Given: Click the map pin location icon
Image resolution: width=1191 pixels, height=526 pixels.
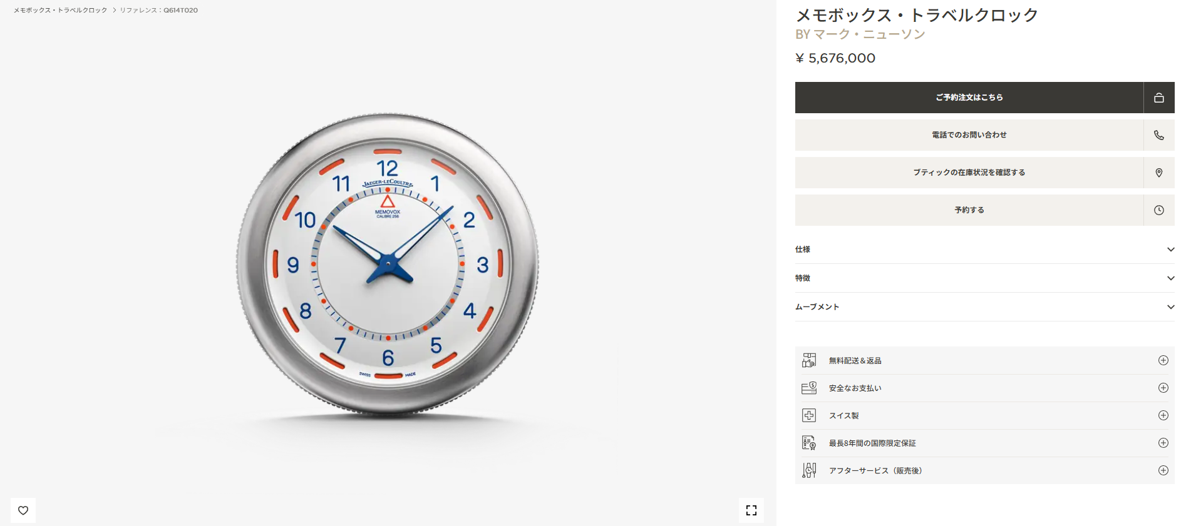Looking at the screenshot, I should 1159,173.
